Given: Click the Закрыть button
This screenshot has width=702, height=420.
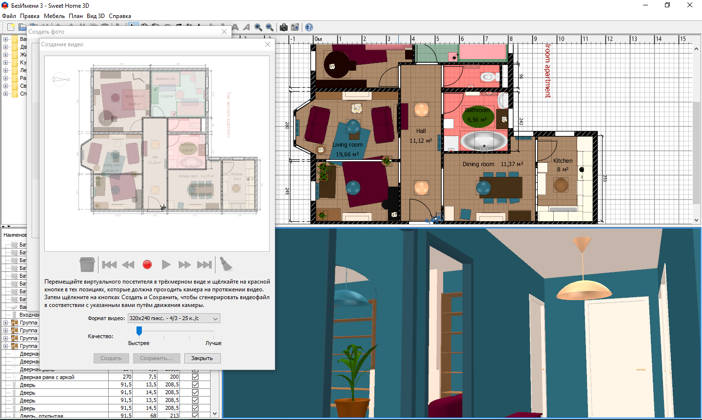Looking at the screenshot, I should point(202,358).
